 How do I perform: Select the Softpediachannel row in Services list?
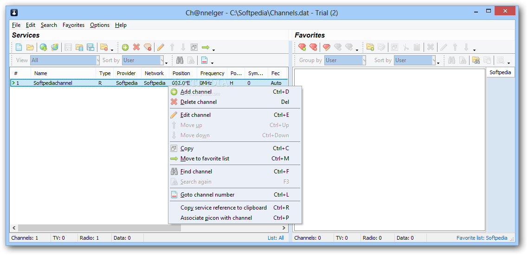(149, 83)
